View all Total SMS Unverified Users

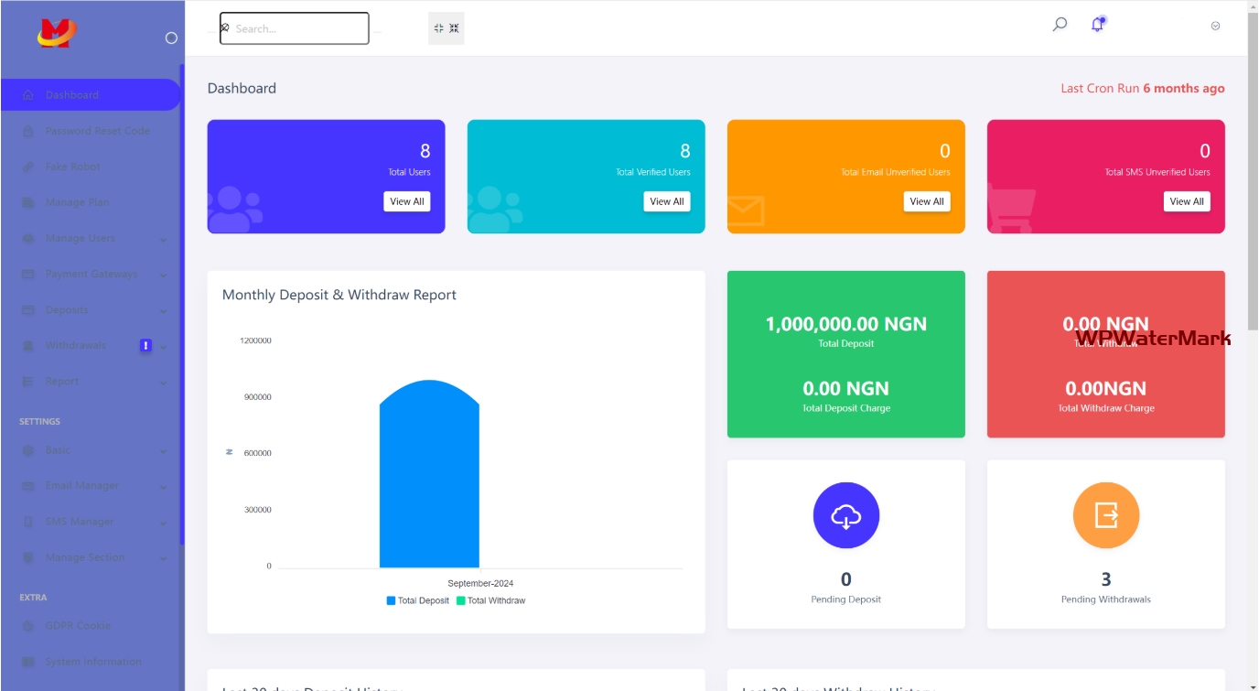click(1186, 201)
